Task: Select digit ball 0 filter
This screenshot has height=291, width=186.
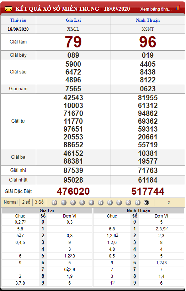Action: 54,203
